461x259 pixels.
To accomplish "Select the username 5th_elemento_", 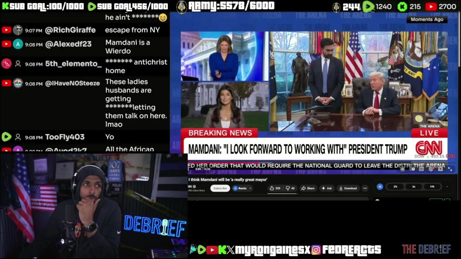I will pos(73,64).
